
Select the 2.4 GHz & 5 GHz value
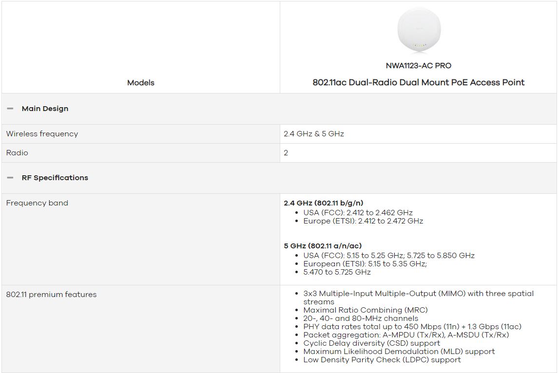314,133
